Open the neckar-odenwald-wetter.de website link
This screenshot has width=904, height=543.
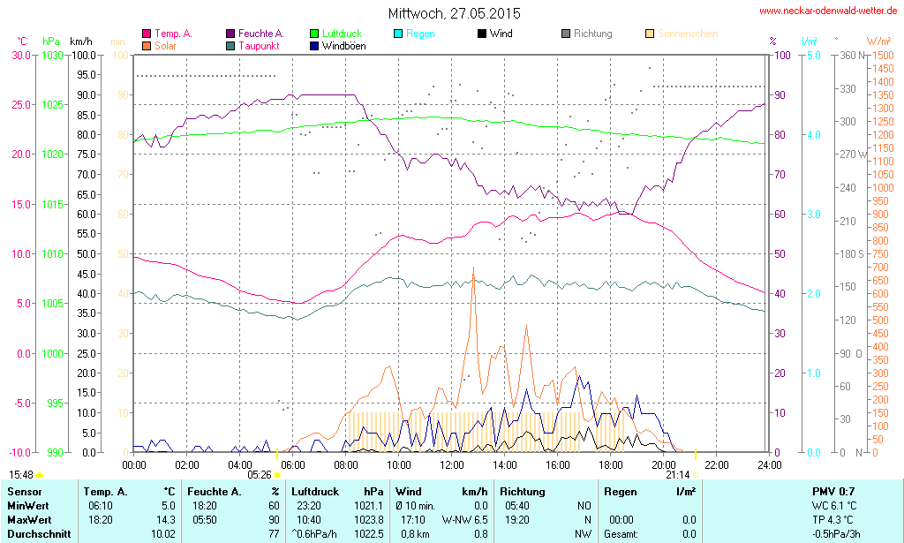pyautogui.click(x=828, y=11)
